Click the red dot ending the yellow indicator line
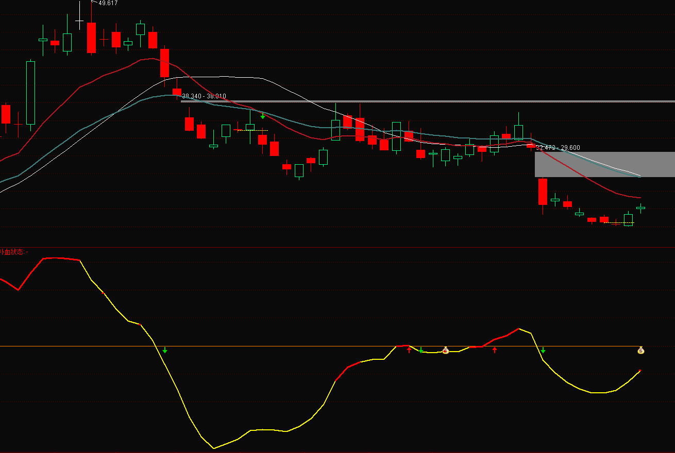The height and width of the screenshot is (453, 675). (640, 371)
